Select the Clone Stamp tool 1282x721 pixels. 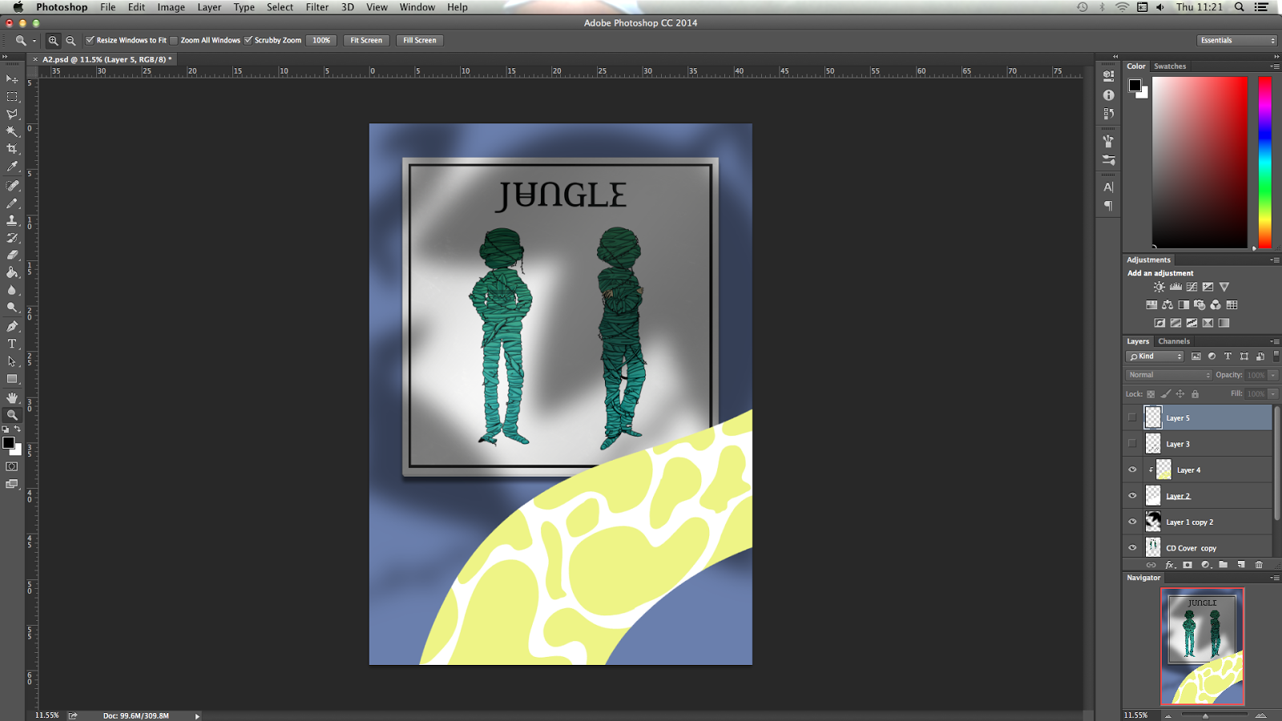(x=12, y=220)
